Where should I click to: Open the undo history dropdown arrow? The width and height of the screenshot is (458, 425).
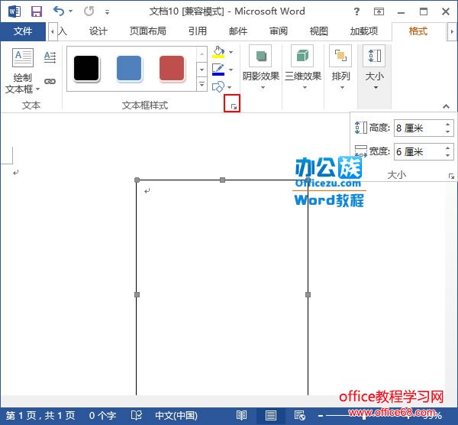(x=71, y=11)
